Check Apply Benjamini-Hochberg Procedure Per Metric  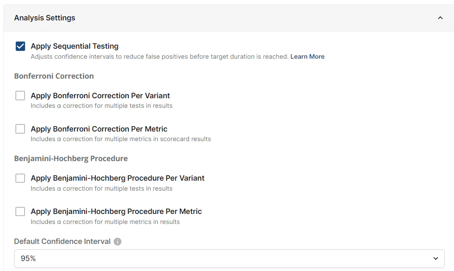(20, 211)
